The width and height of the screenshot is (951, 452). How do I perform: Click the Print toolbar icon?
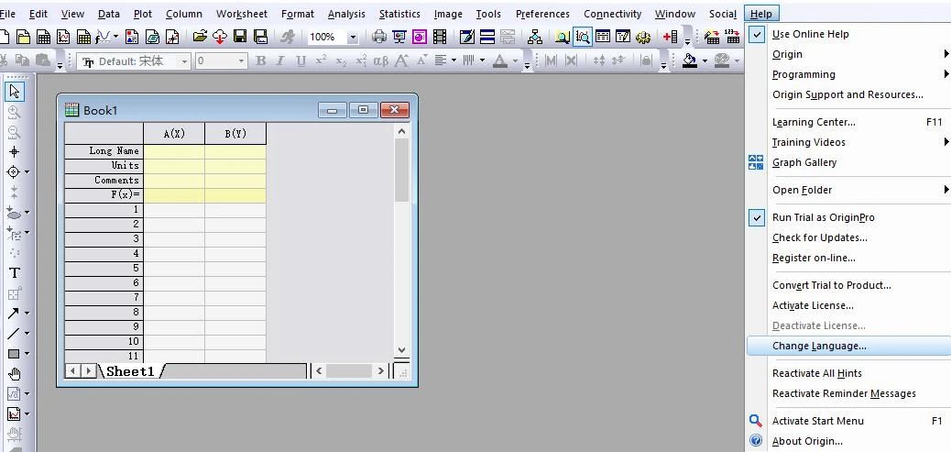[x=378, y=37]
